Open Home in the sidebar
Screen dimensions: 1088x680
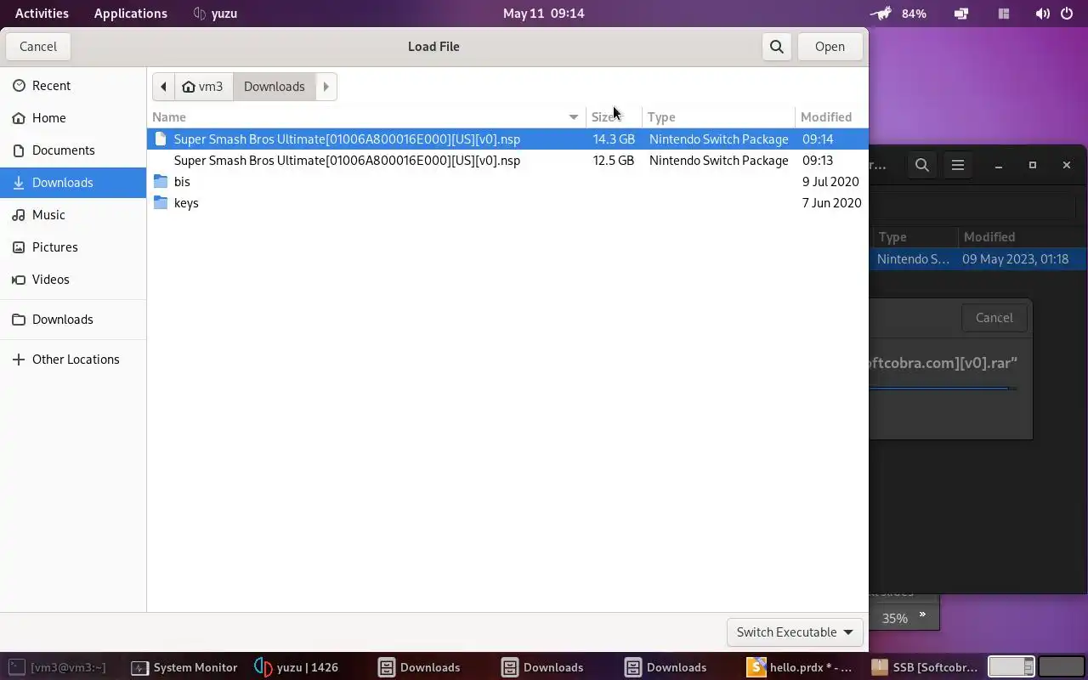[x=73, y=118]
